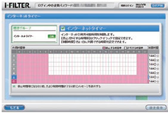Image resolution: width=168 pixels, height=113 pixels.
Task: Select the white 許可する時間帯 swatch
Action: [x=125, y=48]
